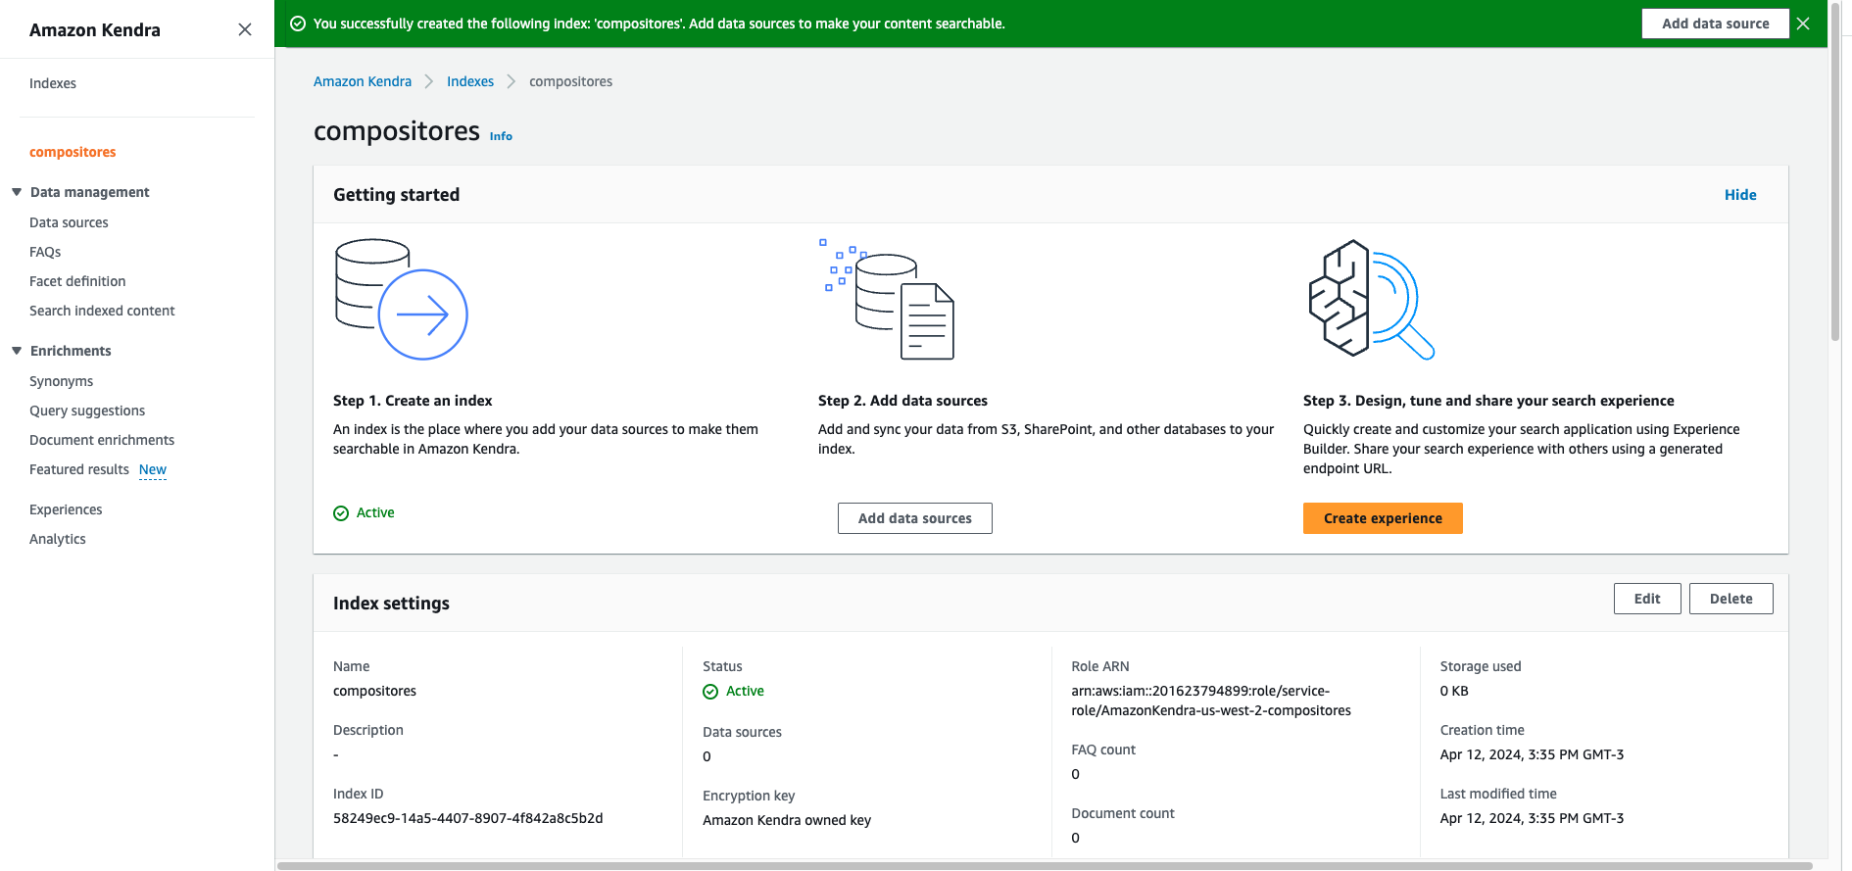This screenshot has height=871, width=1852.
Task: Click the Add data sources document illustration
Action: [887, 299]
